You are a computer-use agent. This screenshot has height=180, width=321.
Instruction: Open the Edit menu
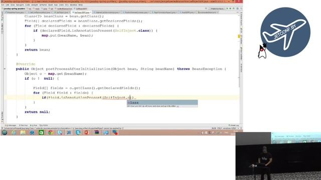click(7, 4)
